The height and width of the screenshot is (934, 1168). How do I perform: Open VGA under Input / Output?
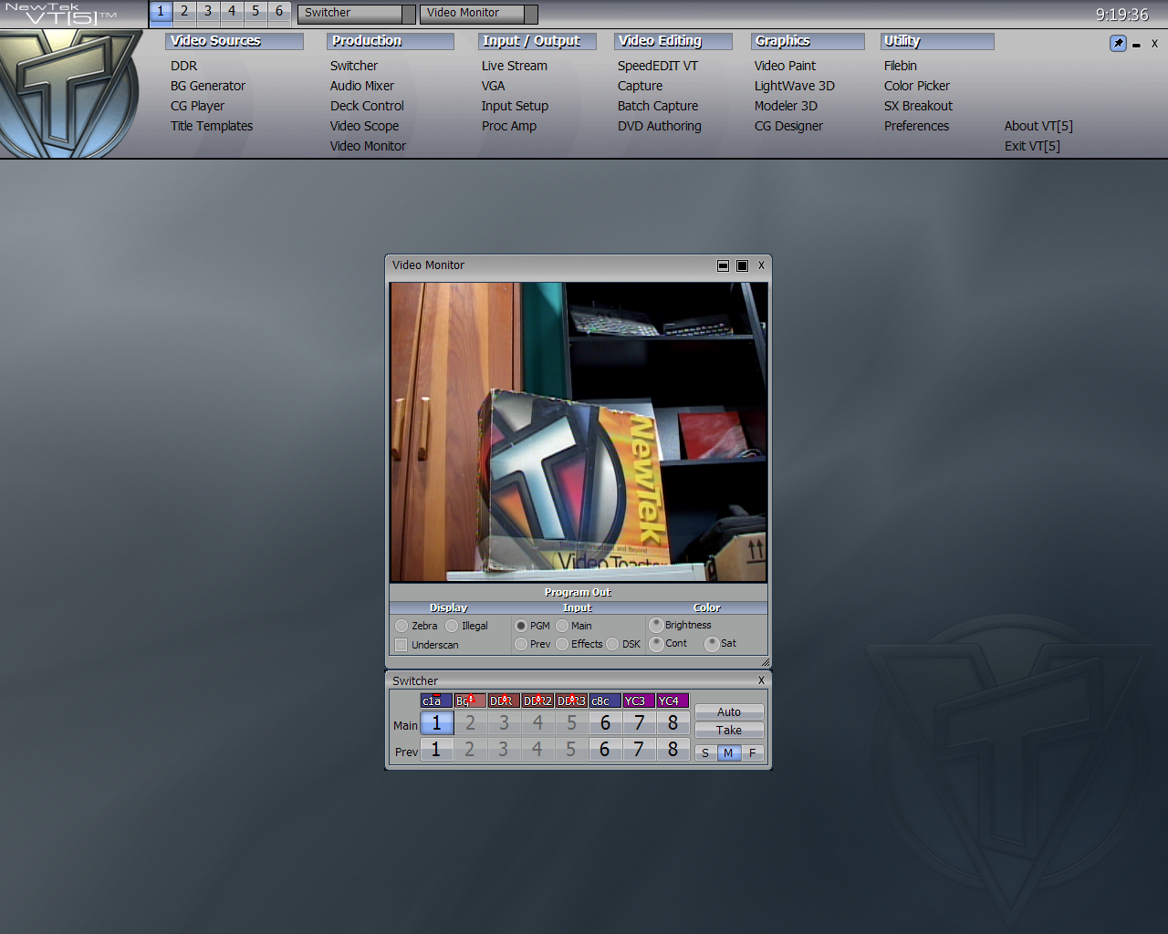click(493, 86)
